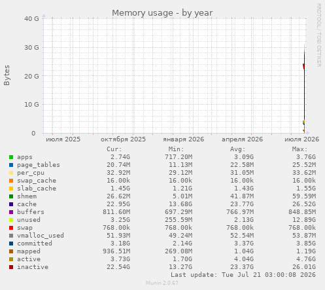Viewport: 325px width, 290px height.
Task: Click the '20 G' y-axis label
Action: coord(31,76)
